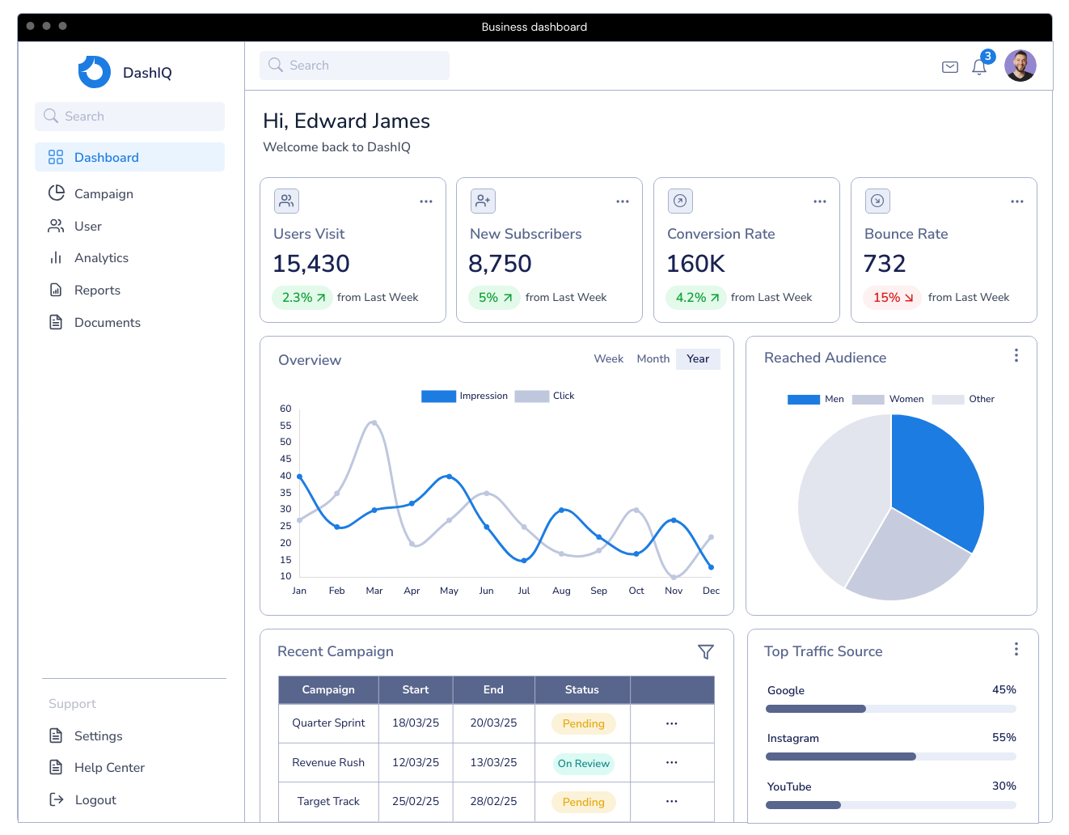1069x835 pixels.
Task: Click the Settings icon in Support section
Action: (56, 735)
